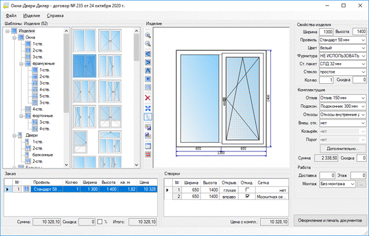Click the Москитная се... cell in sash row 2
Screen dimensions: 369x236
click(x=272, y=197)
